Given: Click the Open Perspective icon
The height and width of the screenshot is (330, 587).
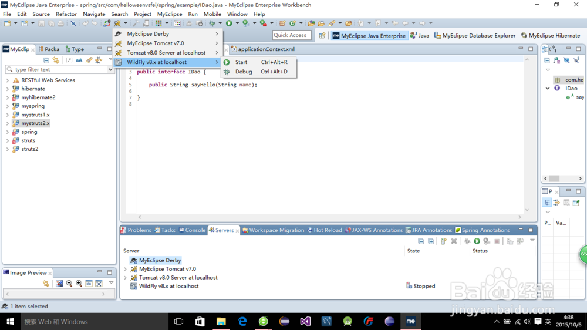Looking at the screenshot, I should pos(322,36).
